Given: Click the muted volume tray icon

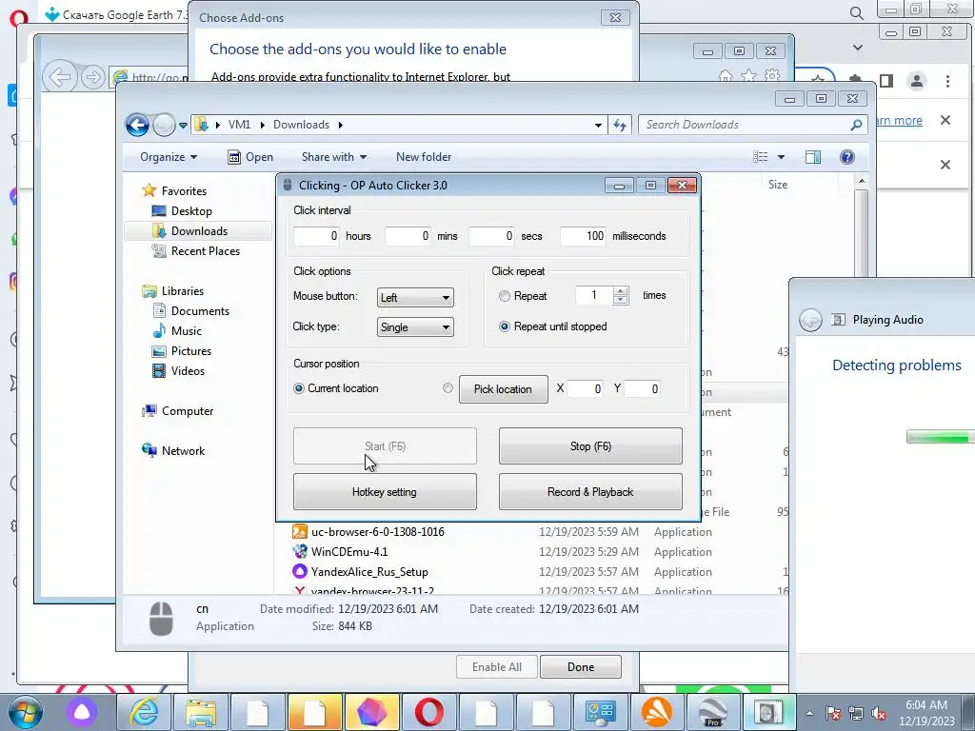Looking at the screenshot, I should (x=879, y=714).
